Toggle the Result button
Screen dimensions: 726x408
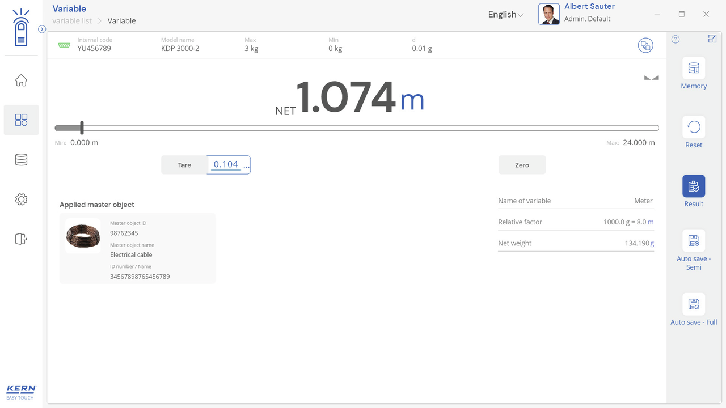[x=693, y=186]
